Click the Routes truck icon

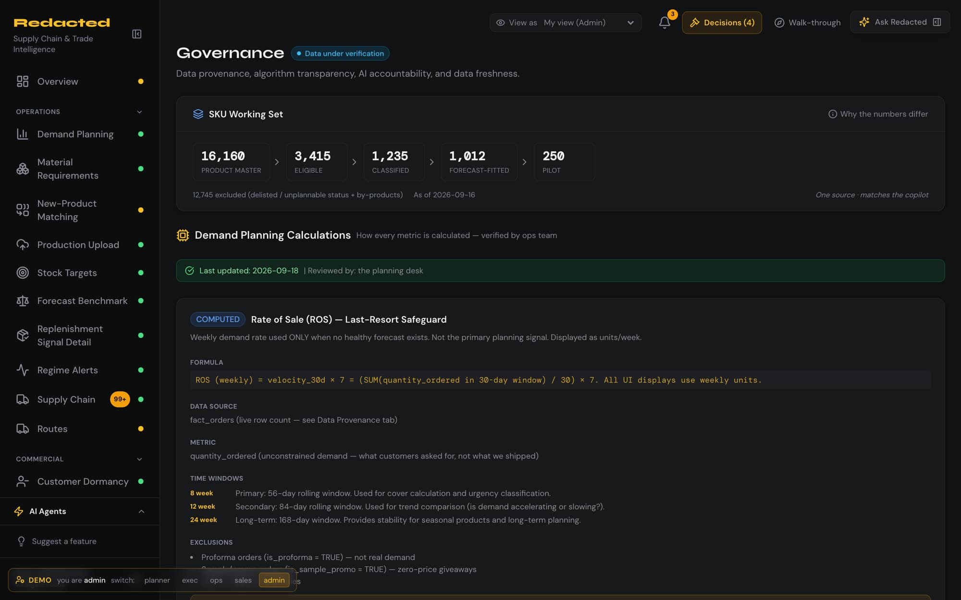[23, 429]
